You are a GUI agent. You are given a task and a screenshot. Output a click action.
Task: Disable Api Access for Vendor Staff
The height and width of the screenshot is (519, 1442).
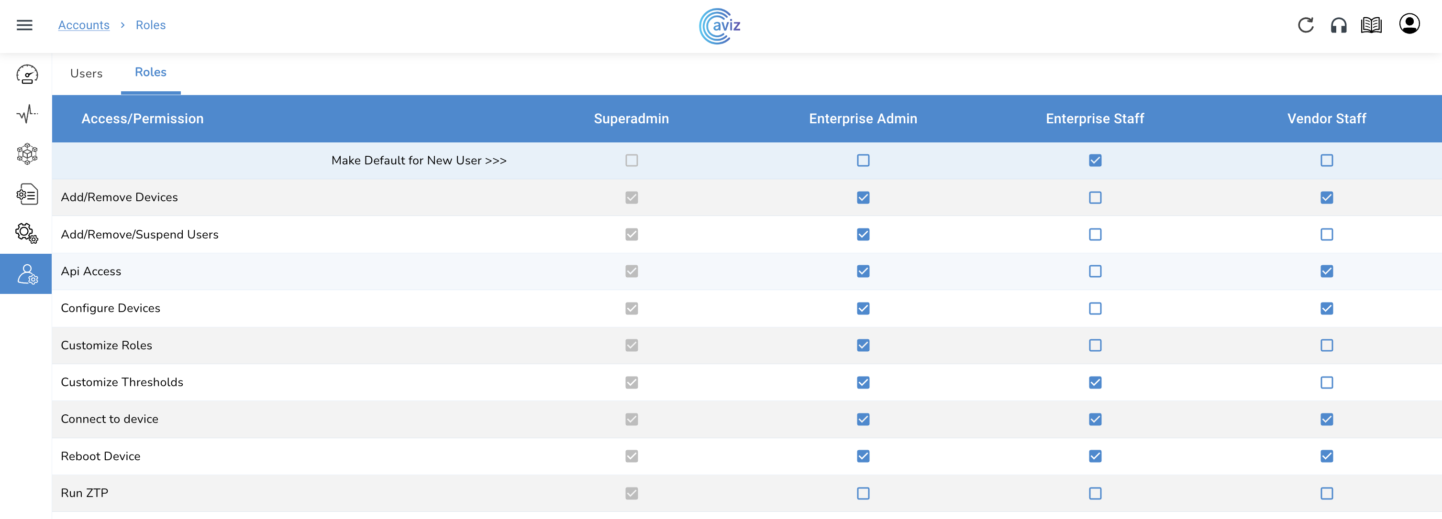[1326, 271]
